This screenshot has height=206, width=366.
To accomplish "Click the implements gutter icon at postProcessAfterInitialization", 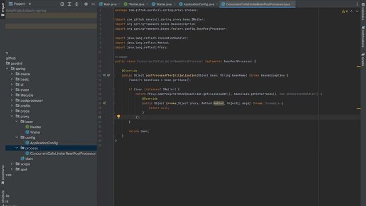I will (104, 75).
